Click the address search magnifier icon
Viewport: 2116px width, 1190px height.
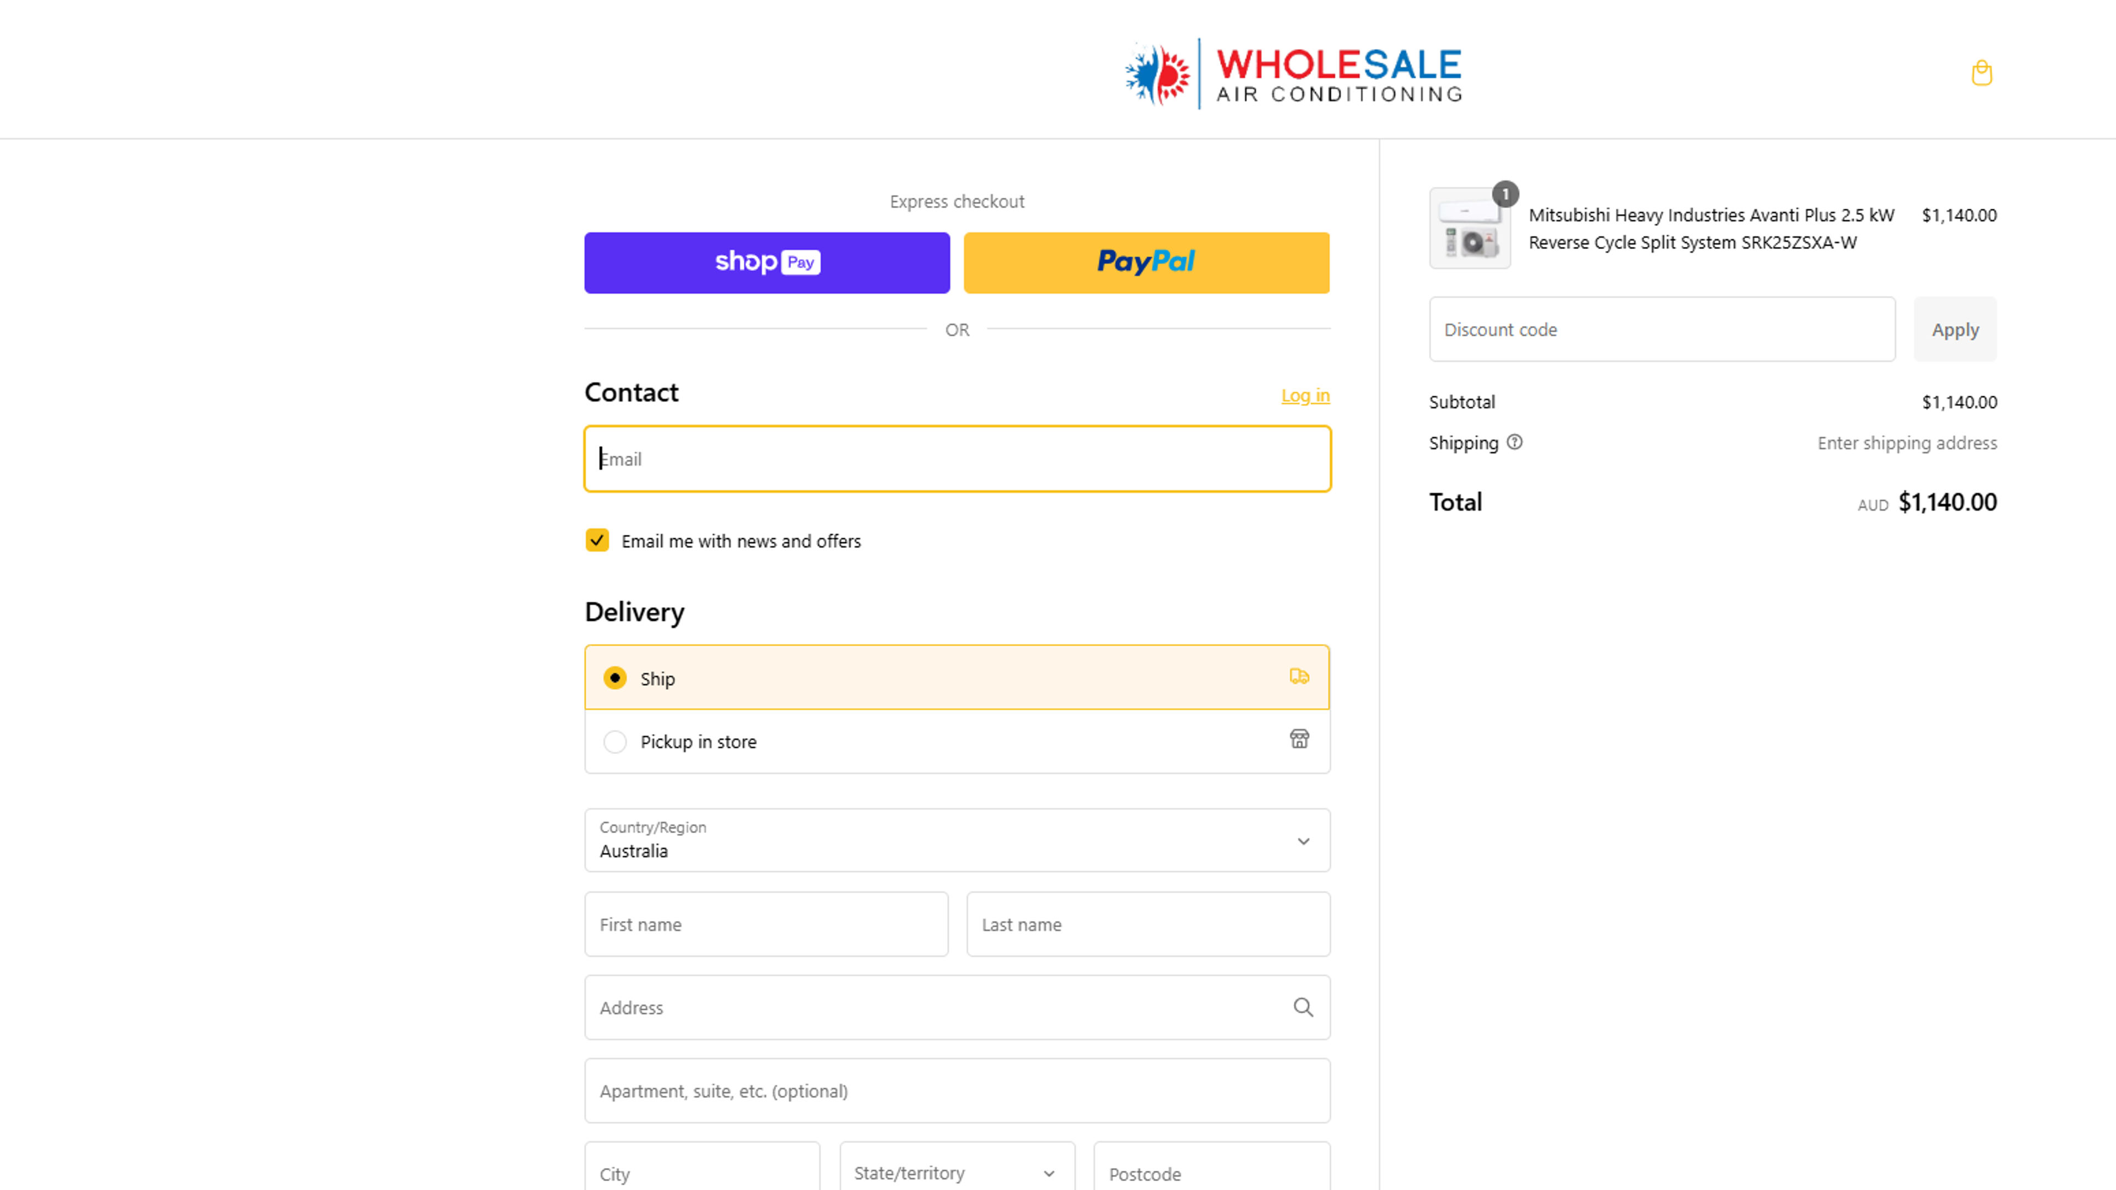(x=1303, y=1007)
